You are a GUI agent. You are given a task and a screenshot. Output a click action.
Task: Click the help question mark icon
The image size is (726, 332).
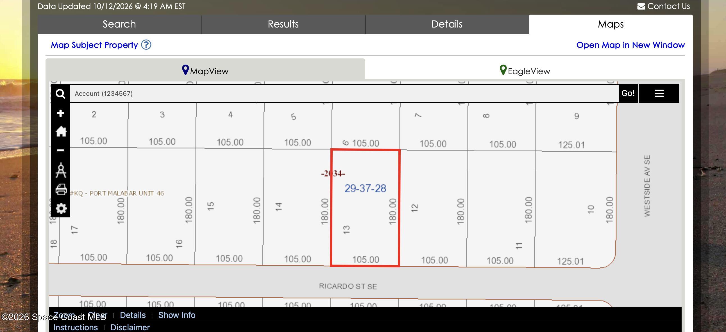(x=146, y=45)
